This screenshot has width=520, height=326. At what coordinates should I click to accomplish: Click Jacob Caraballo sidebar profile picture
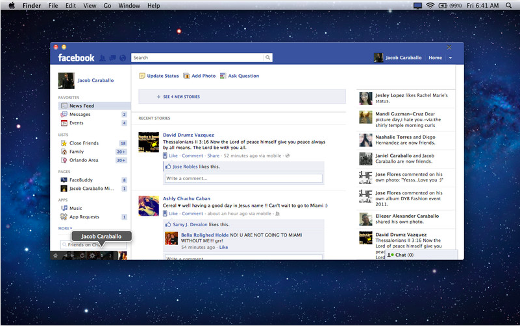[66, 81]
